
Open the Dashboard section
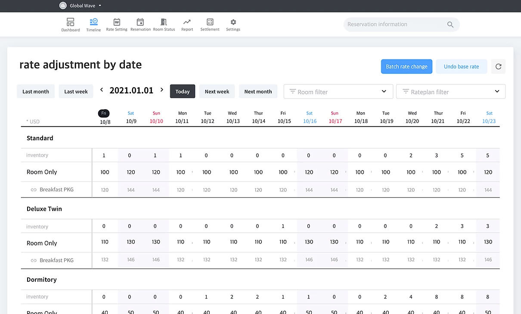tap(70, 24)
